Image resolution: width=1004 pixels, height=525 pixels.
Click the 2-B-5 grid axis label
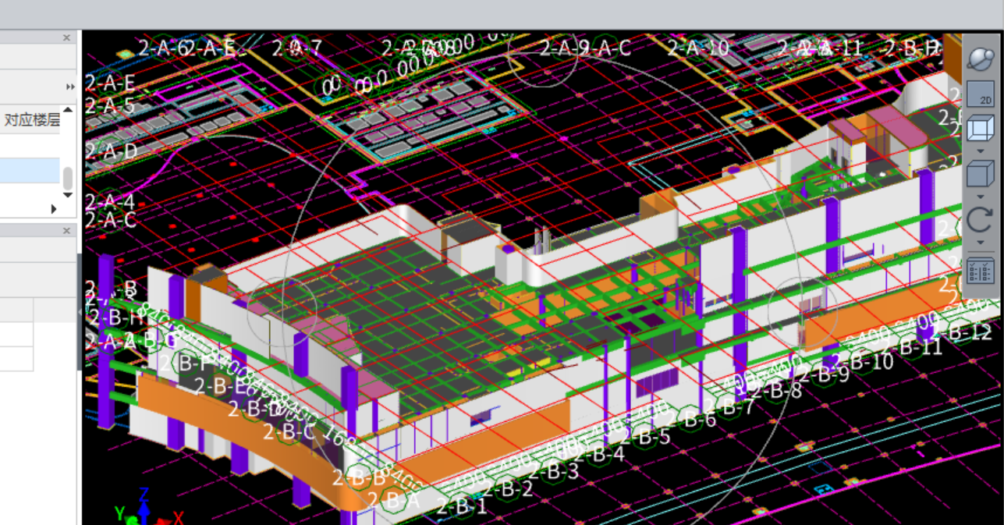click(644, 436)
